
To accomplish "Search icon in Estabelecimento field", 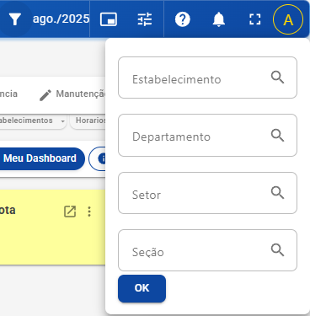I will [277, 77].
